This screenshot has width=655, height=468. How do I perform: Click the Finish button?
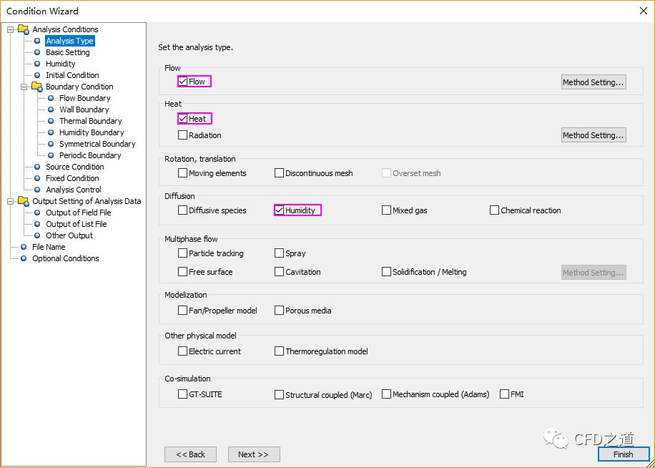pyautogui.click(x=623, y=454)
